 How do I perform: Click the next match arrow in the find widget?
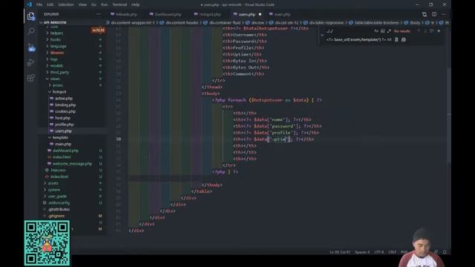point(425,31)
